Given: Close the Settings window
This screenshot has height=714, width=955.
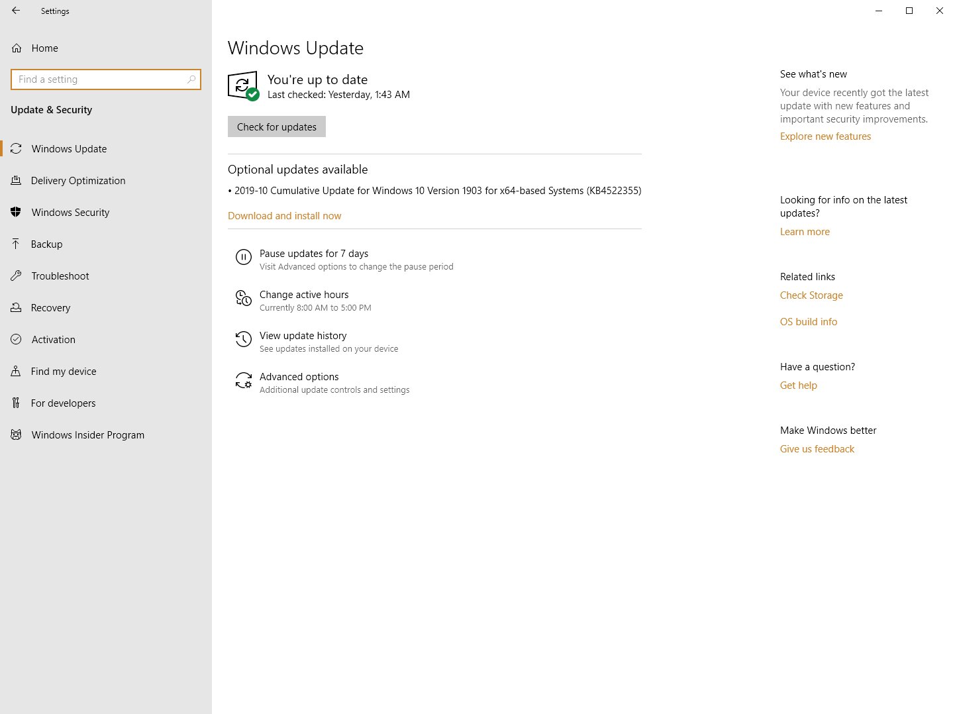Looking at the screenshot, I should (x=940, y=11).
